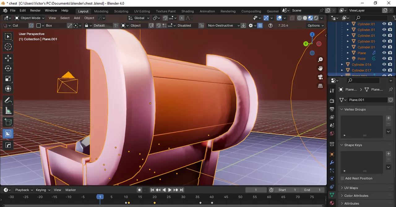396x207 pixels.
Task: Toggle visibility of Cylinder.016
Action: tap(384, 65)
